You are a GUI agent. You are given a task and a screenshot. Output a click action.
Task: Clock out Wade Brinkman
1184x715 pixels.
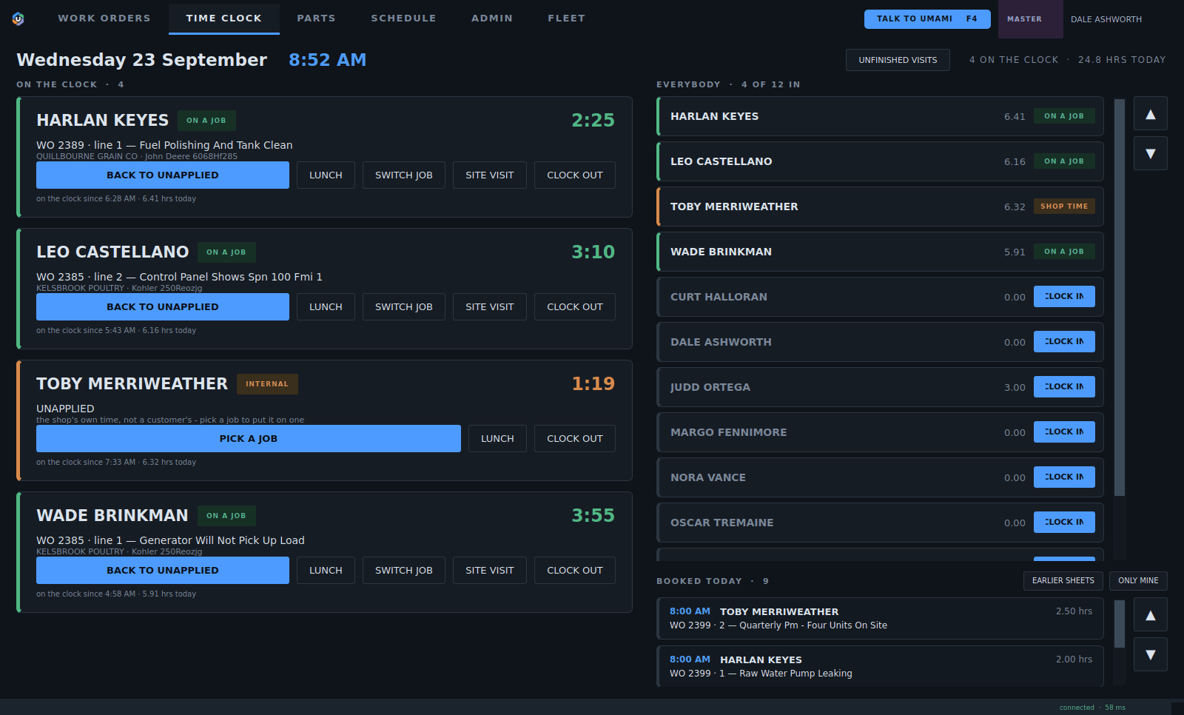575,571
